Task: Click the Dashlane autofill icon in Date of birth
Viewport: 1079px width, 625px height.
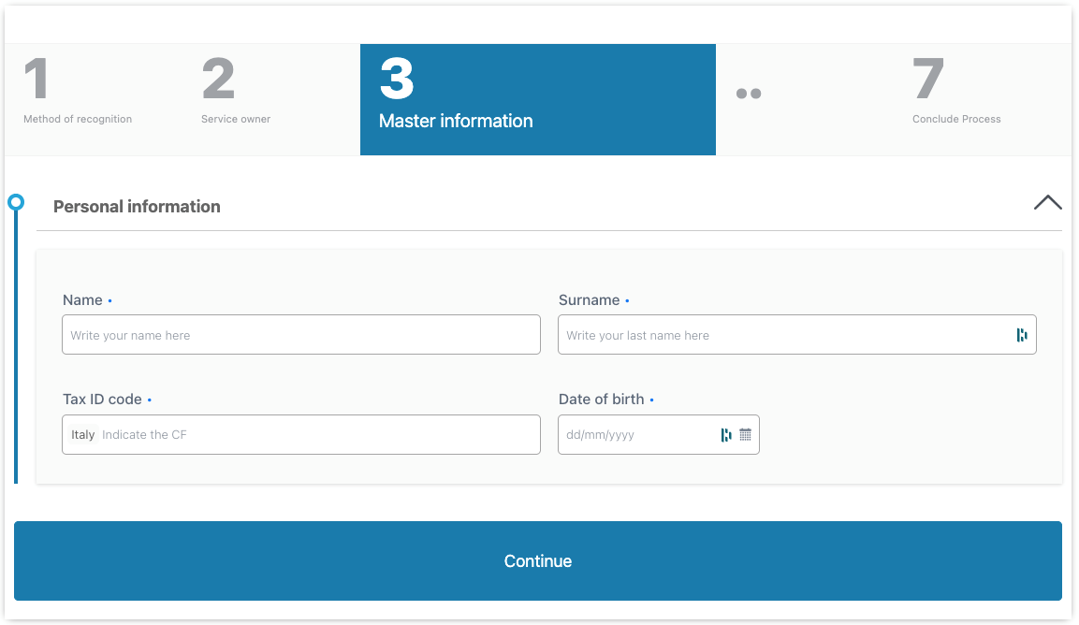Action: (x=726, y=434)
